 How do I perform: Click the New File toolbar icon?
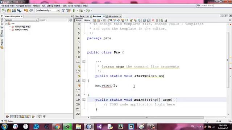coord(4,10)
